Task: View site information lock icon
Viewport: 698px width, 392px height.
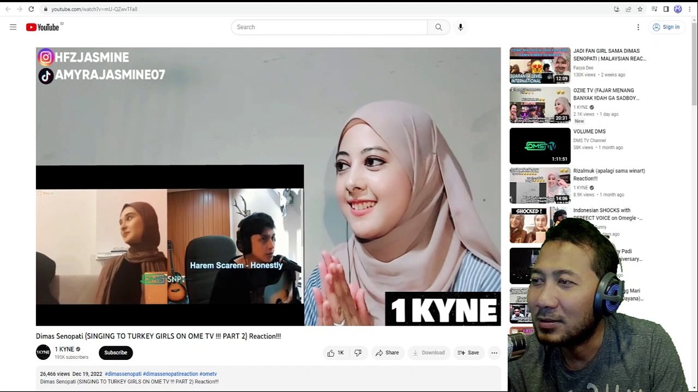Action: [46, 9]
